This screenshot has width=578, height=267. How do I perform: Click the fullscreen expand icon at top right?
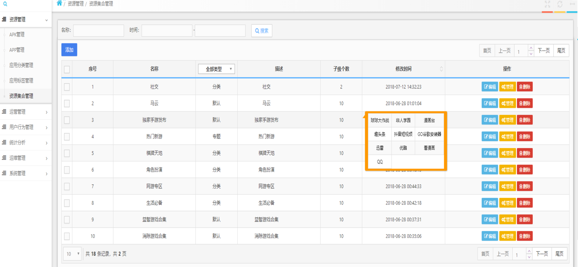547,4
